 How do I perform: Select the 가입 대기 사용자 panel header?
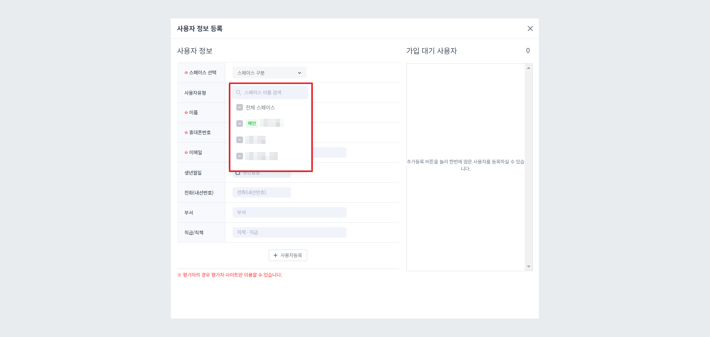point(431,51)
